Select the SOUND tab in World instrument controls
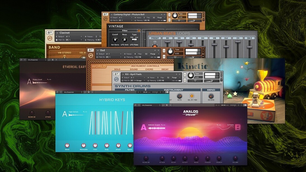306x172 pixels. point(134,69)
